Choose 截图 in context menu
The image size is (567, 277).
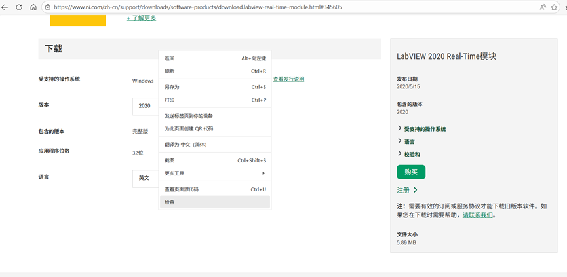(x=215, y=160)
